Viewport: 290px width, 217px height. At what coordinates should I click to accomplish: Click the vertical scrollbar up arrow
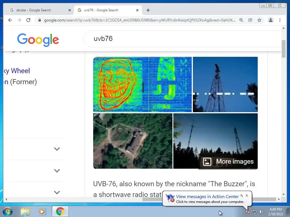tap(283, 28)
